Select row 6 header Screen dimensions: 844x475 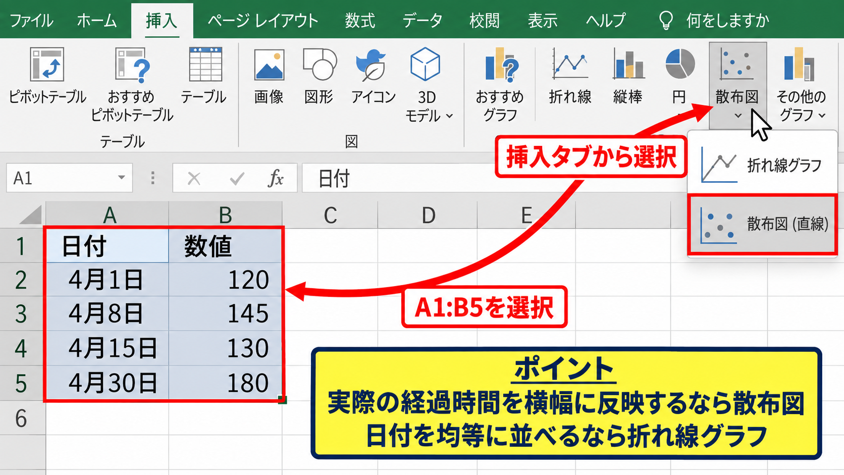coord(22,418)
